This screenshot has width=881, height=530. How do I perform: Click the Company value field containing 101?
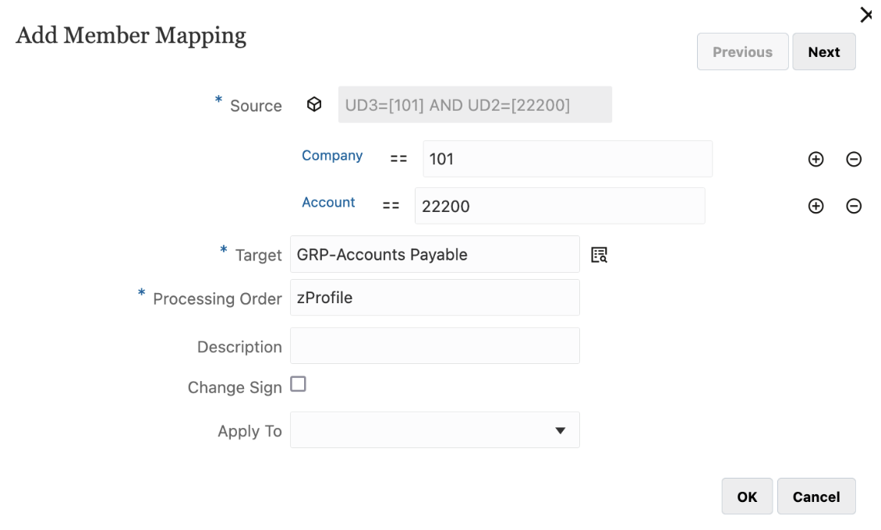pyautogui.click(x=567, y=159)
